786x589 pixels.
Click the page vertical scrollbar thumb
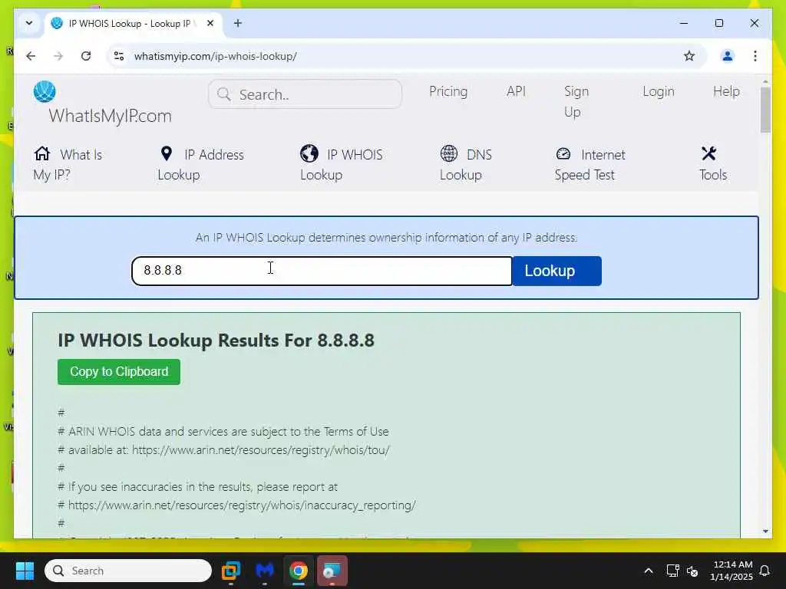(765, 110)
